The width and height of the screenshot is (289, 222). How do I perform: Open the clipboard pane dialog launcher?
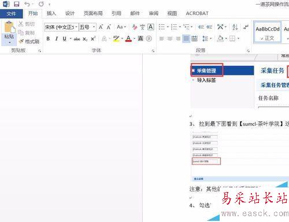click(40, 51)
